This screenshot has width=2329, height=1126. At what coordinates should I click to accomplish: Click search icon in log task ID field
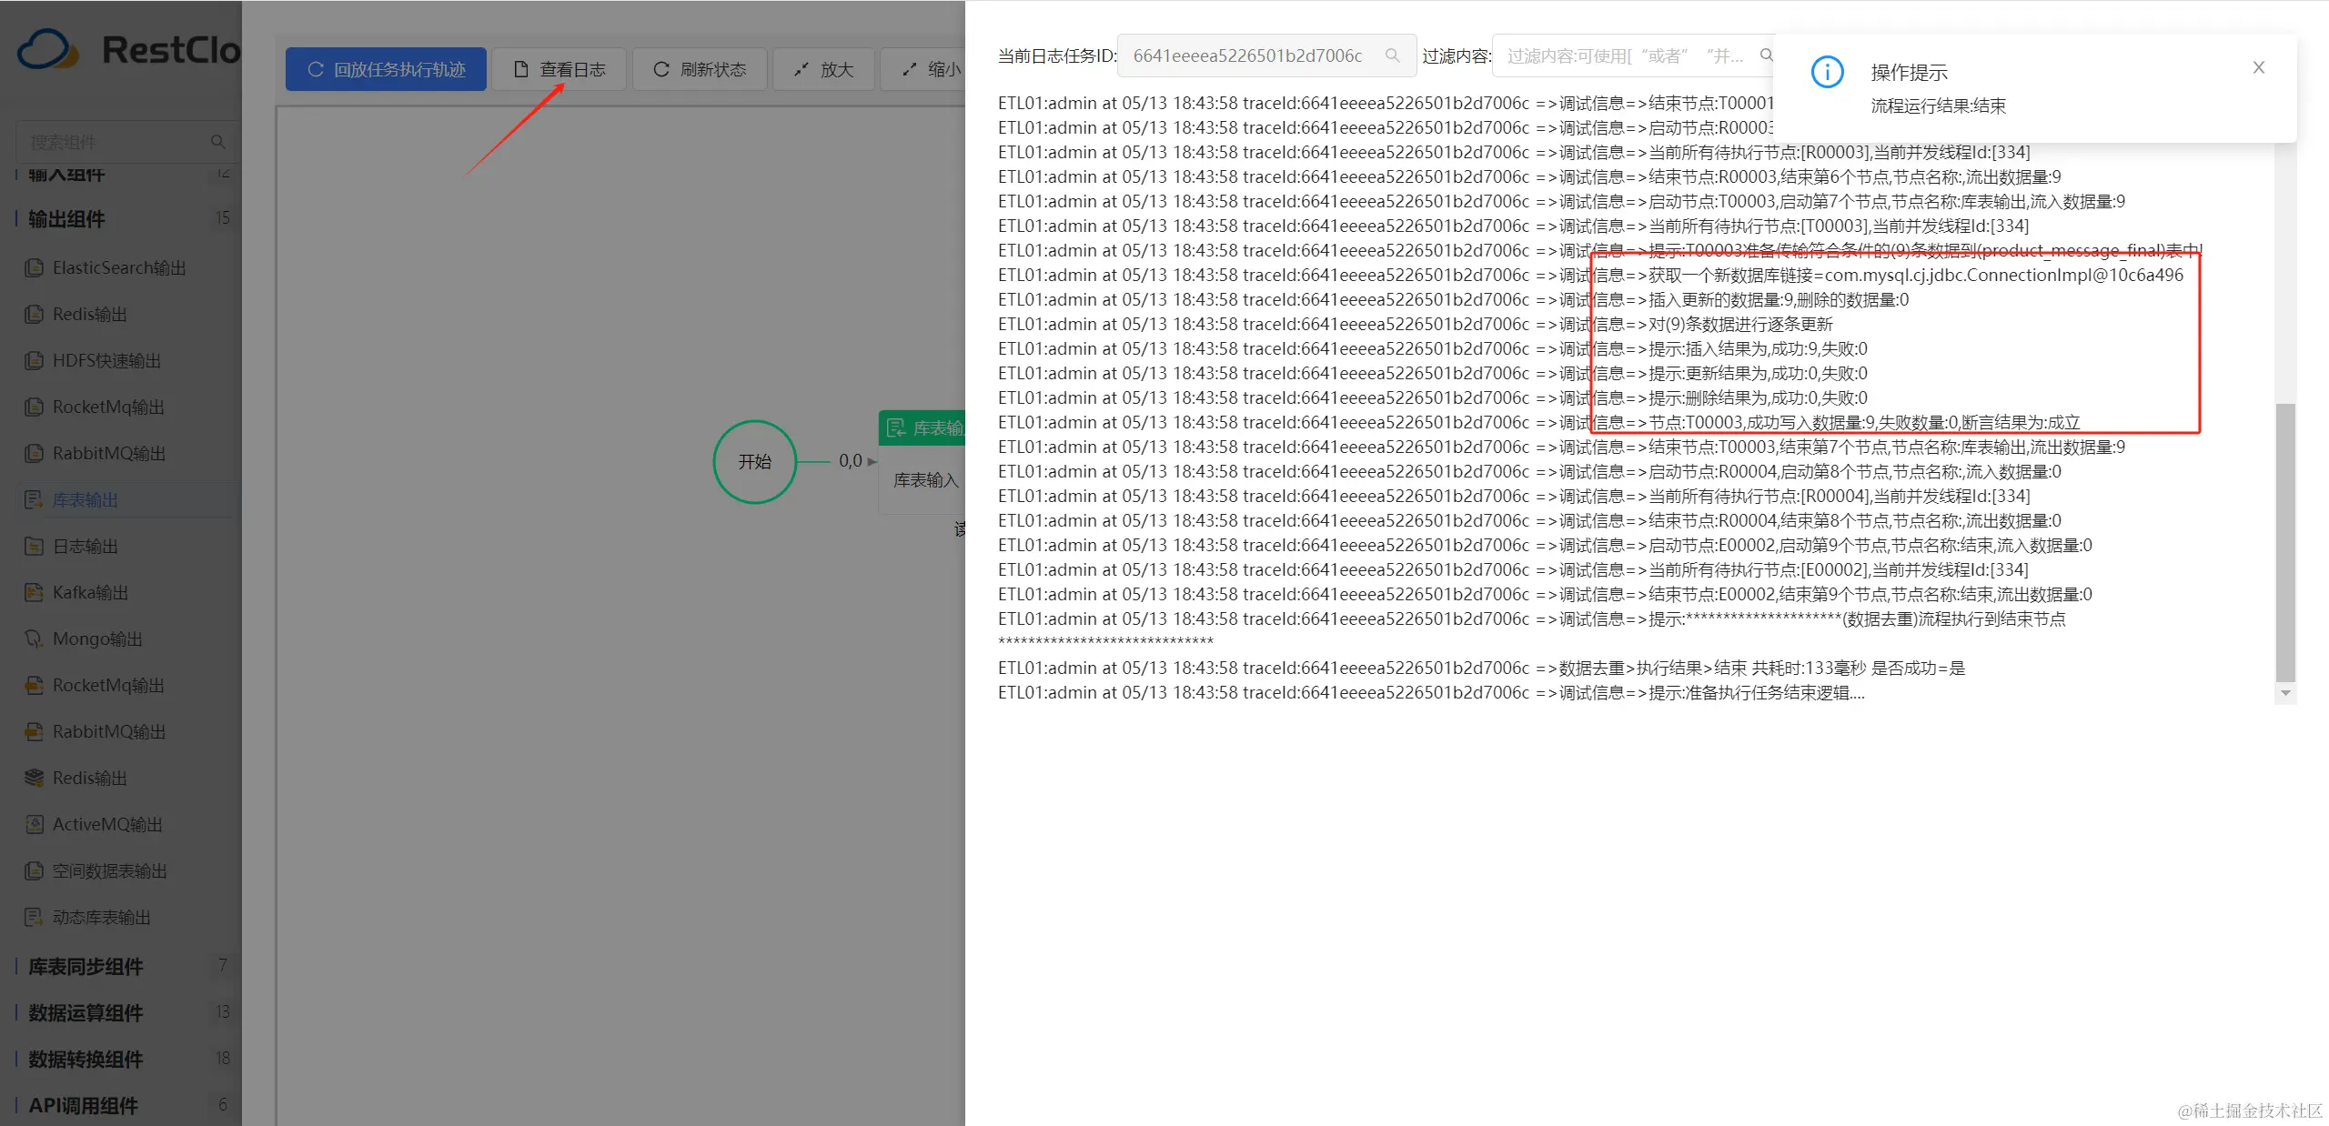tap(1392, 55)
